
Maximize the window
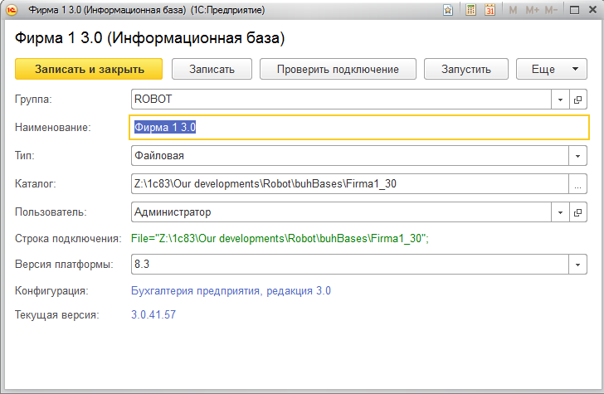[x=574, y=10]
